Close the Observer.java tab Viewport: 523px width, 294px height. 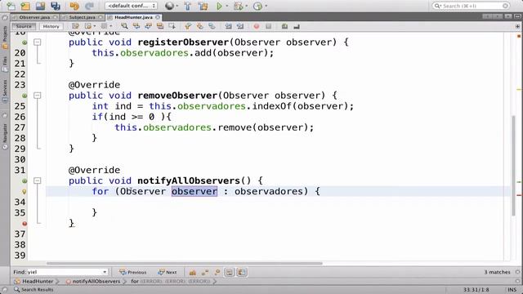click(55, 17)
